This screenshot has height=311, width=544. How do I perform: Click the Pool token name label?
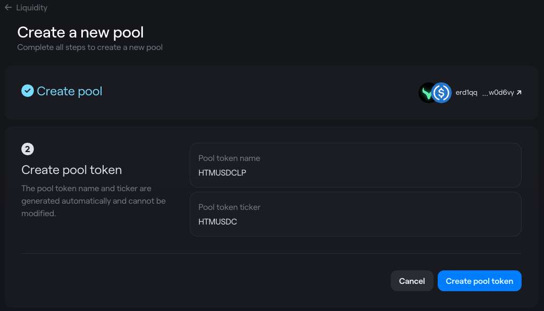tap(229, 158)
